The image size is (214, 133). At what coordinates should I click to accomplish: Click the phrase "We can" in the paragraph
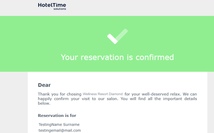(190, 94)
